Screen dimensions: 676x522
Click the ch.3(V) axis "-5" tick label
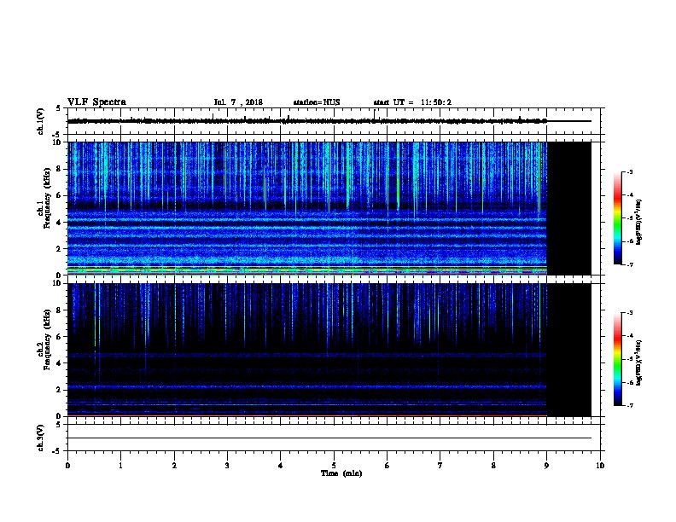coord(57,451)
